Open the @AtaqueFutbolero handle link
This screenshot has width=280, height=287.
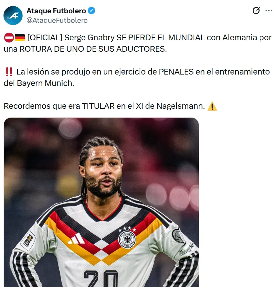pyautogui.click(x=57, y=20)
